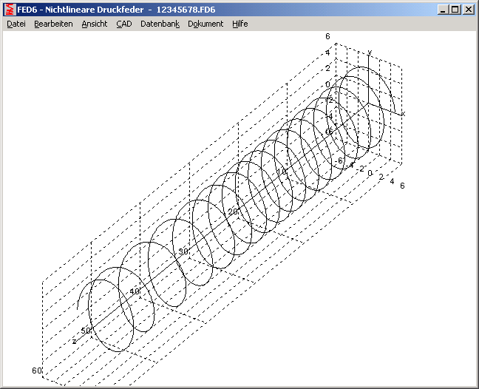Viewport: 479px width, 389px height.
Task: Click the 50 label on the z axis
Action: click(86, 331)
